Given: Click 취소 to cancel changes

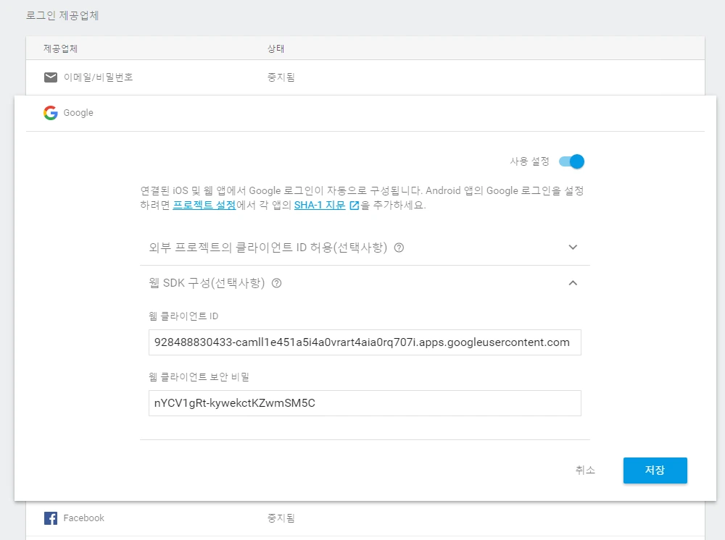Looking at the screenshot, I should (x=584, y=470).
